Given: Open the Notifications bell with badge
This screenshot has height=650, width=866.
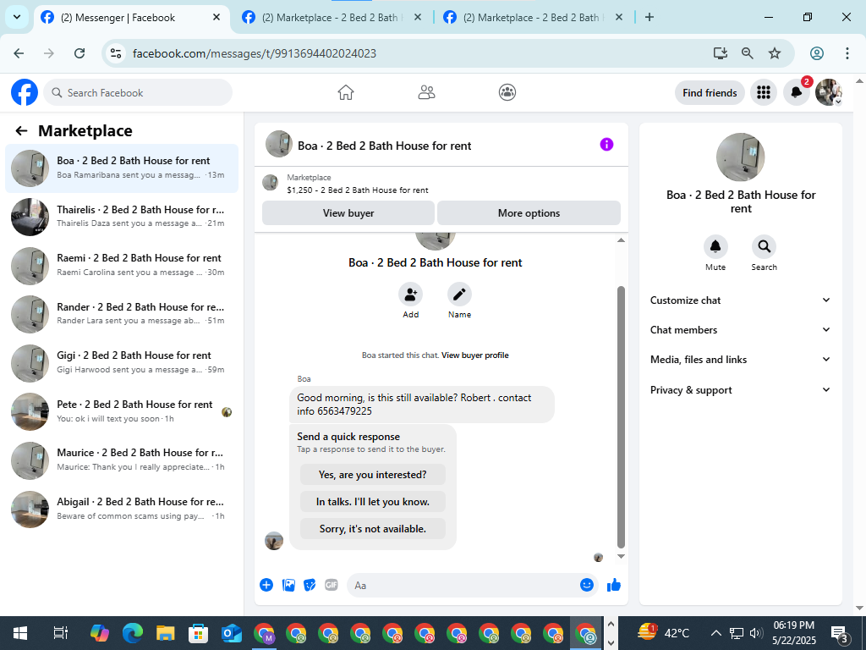Looking at the screenshot, I should 797,92.
